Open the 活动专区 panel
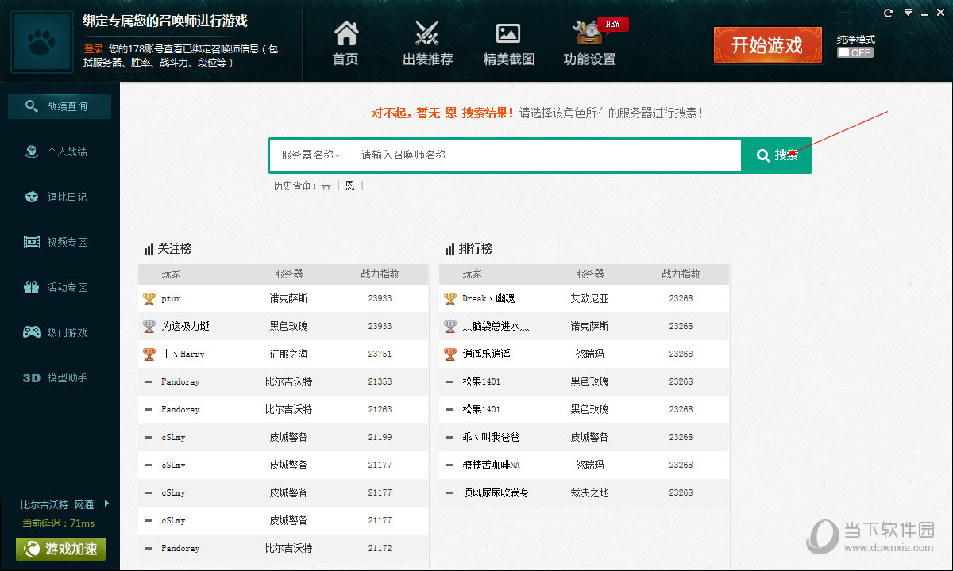The height and width of the screenshot is (571, 953). 60,287
